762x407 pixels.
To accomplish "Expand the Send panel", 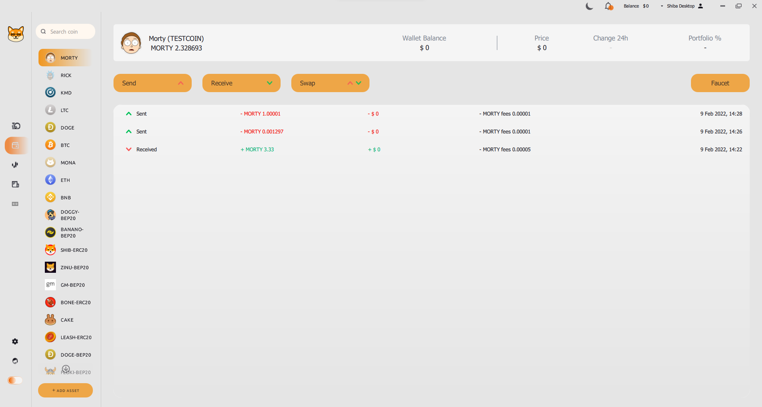I will [152, 83].
